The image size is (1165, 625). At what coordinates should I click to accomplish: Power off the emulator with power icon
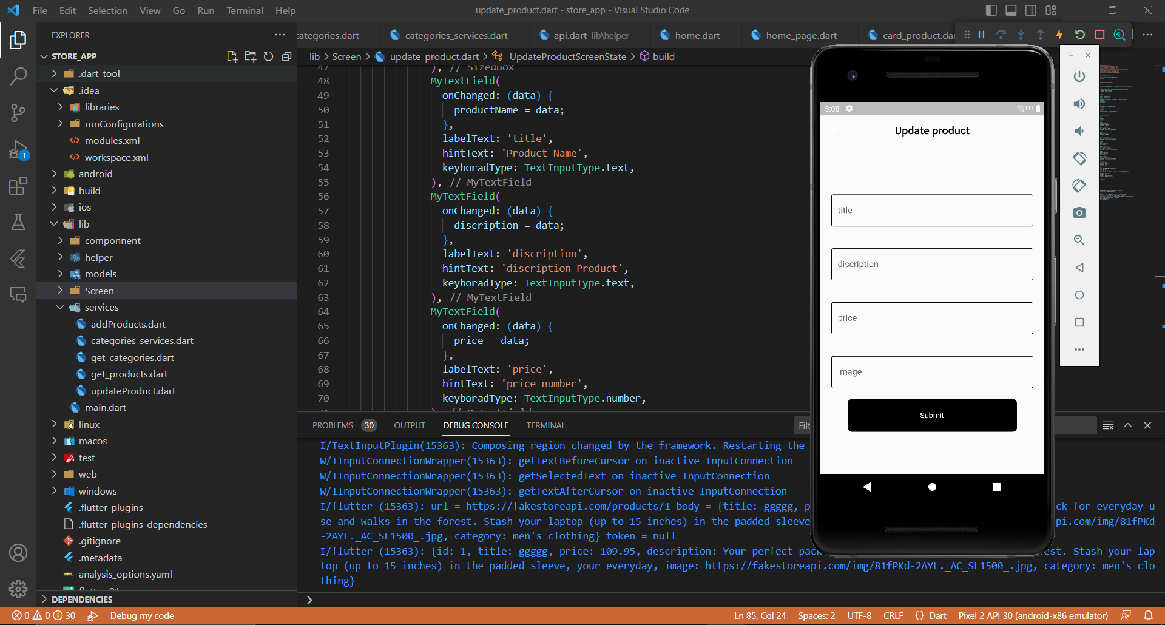coord(1079,76)
